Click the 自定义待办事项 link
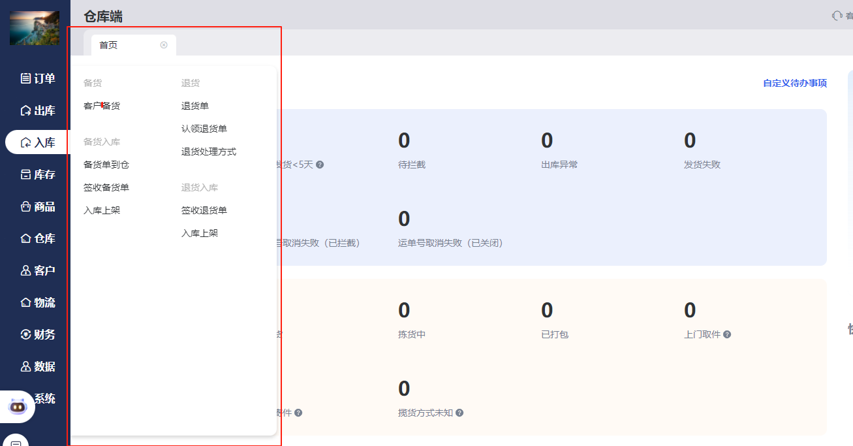 coord(795,83)
